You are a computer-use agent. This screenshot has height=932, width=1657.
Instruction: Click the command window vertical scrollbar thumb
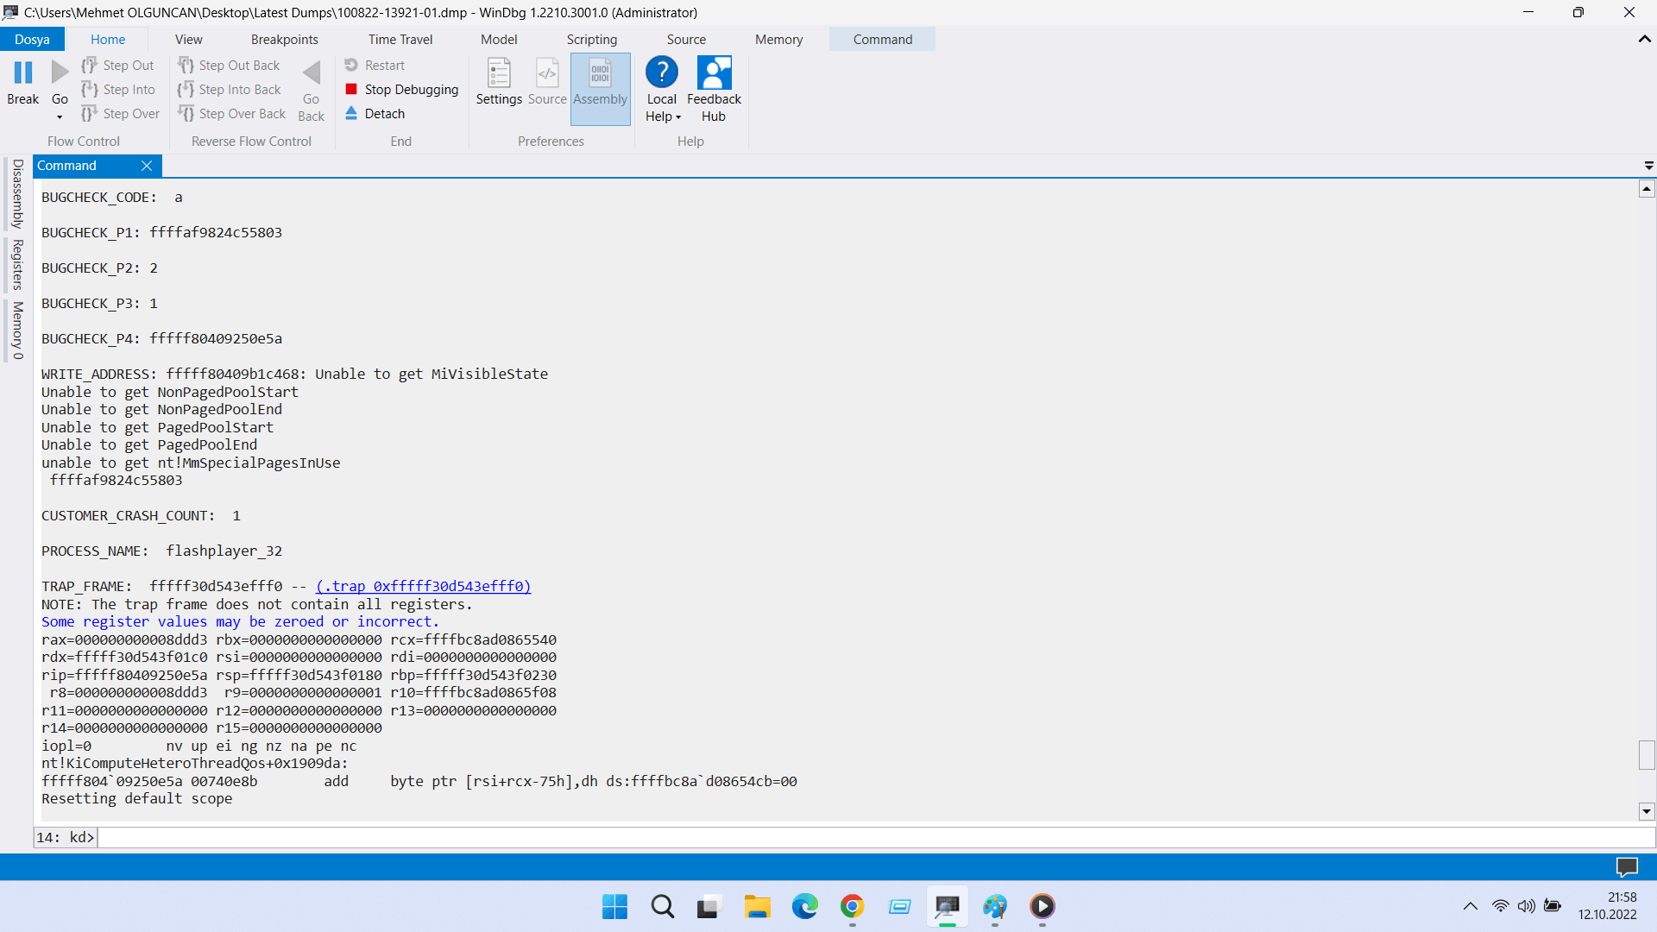click(1647, 754)
